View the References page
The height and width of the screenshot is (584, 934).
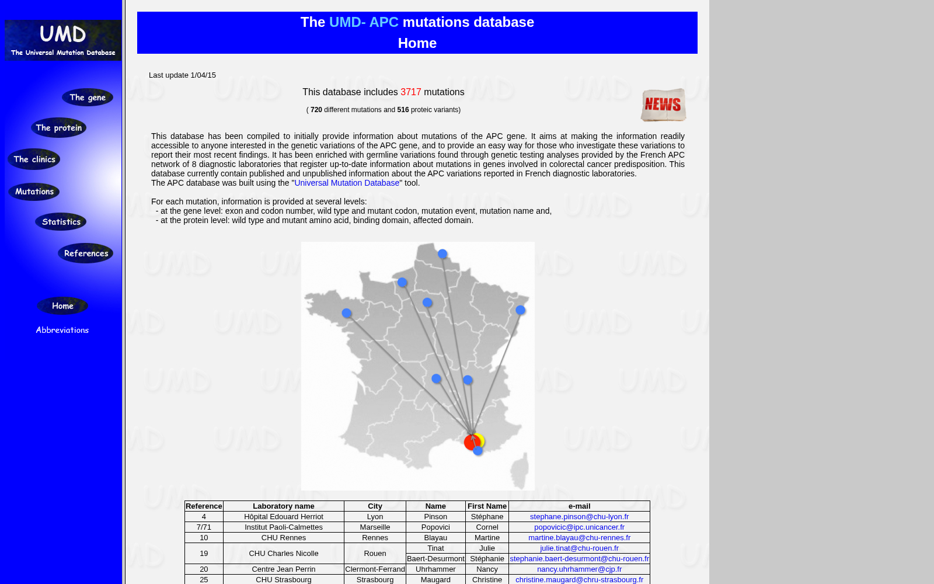(85, 253)
